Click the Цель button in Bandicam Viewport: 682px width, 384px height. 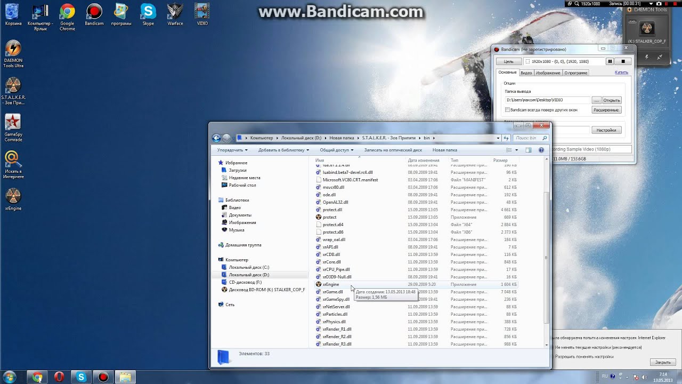[509, 61]
